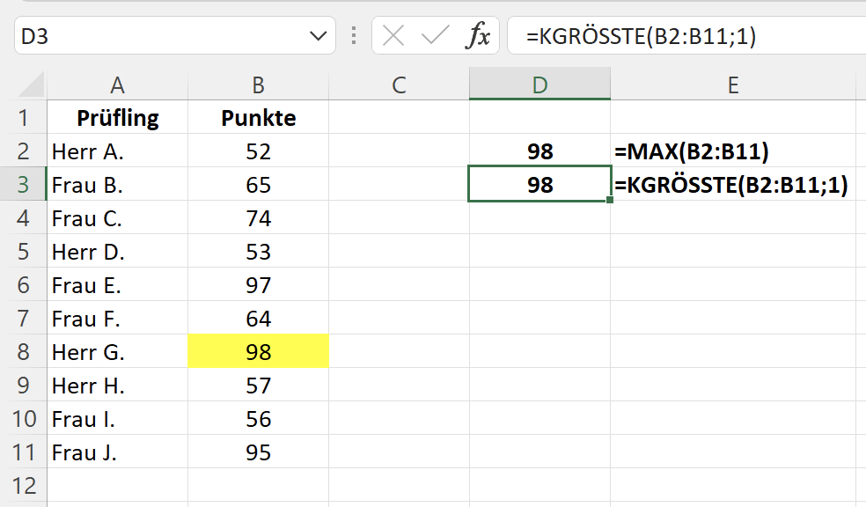Screen dimensions: 866x507
Task: Select row 8 header
Action: 23,352
